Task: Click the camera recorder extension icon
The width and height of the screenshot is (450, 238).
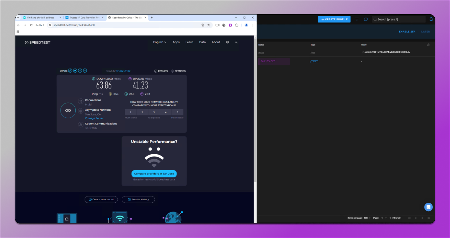Action: point(217,25)
